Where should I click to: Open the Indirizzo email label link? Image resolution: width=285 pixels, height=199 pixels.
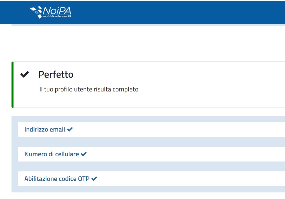tap(44, 130)
